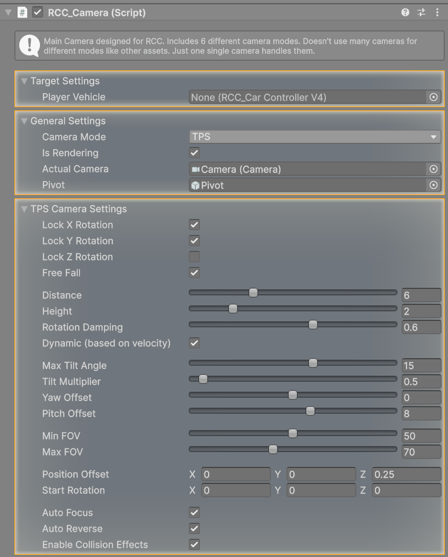Click the Max FOV value field
The width and height of the screenshot is (448, 557).
(x=421, y=452)
